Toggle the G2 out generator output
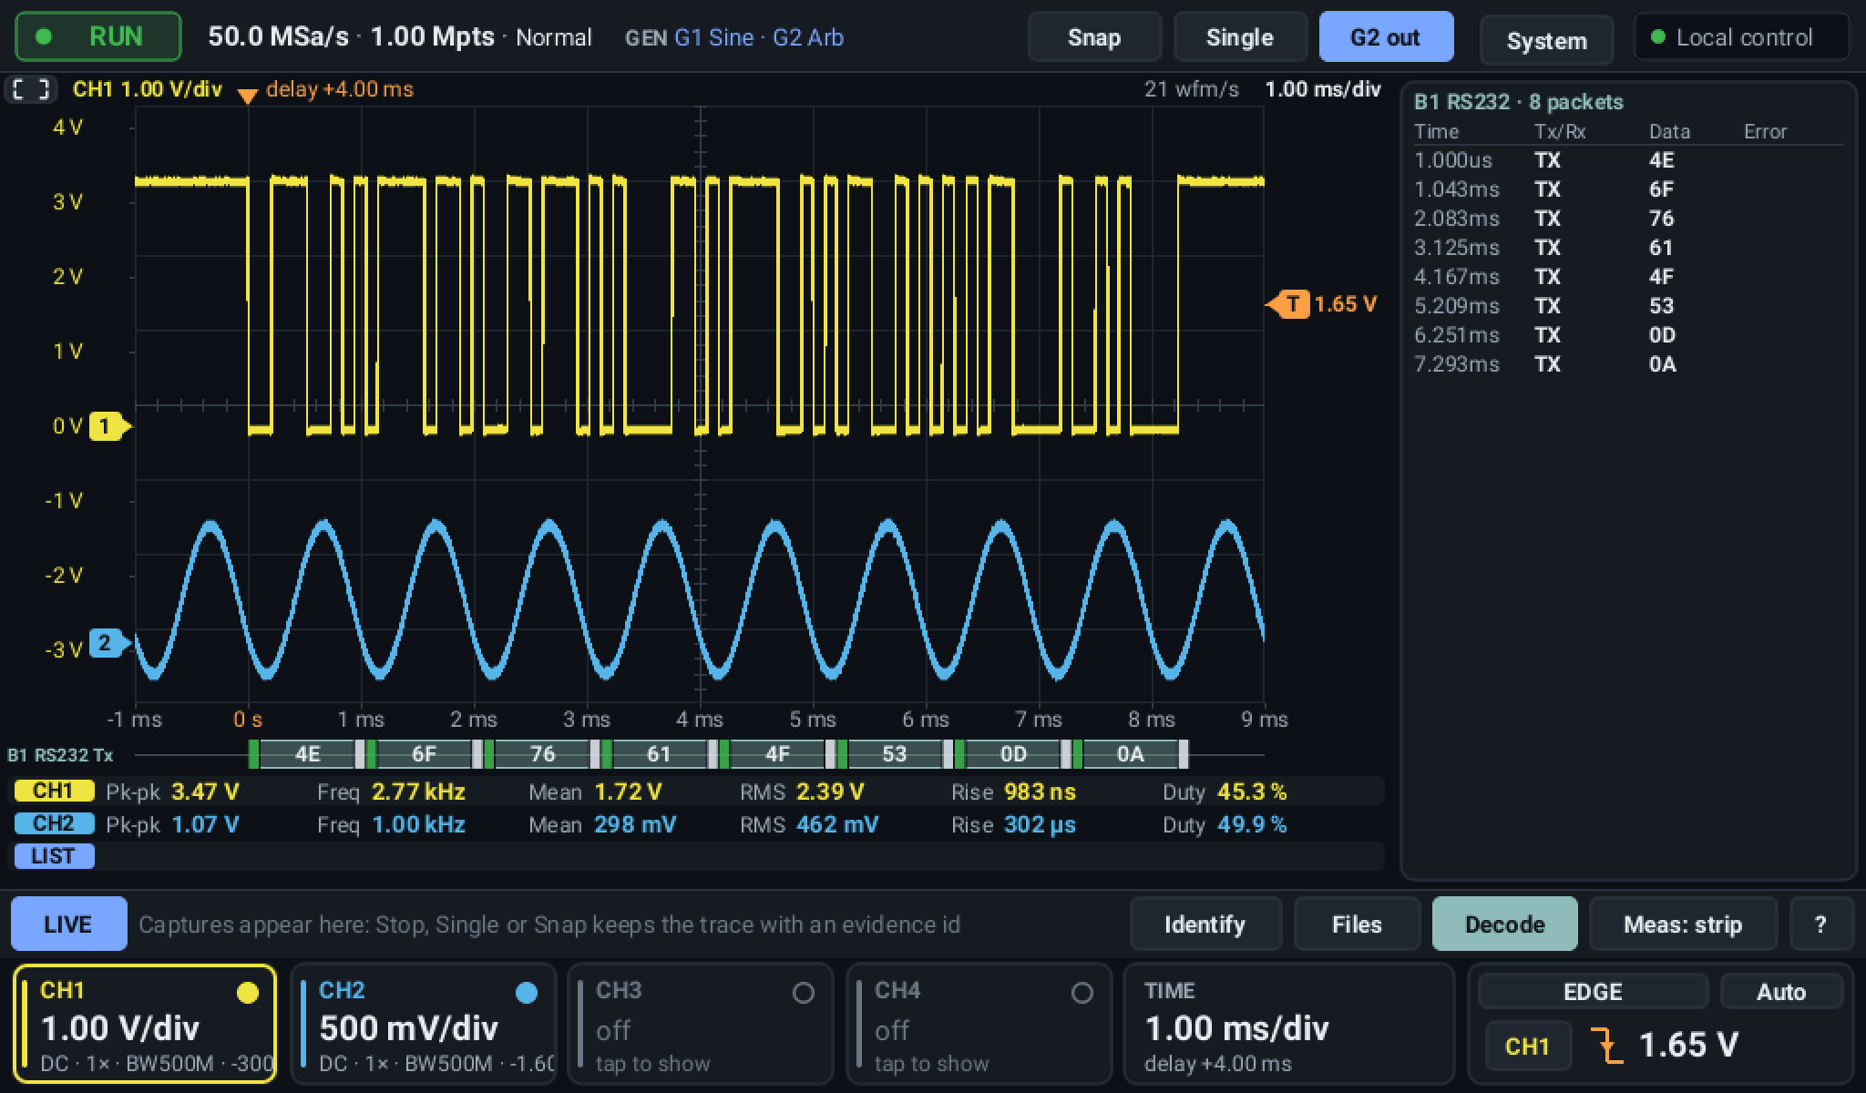The image size is (1866, 1093). click(x=1386, y=37)
